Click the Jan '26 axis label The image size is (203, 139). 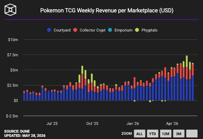(133, 123)
